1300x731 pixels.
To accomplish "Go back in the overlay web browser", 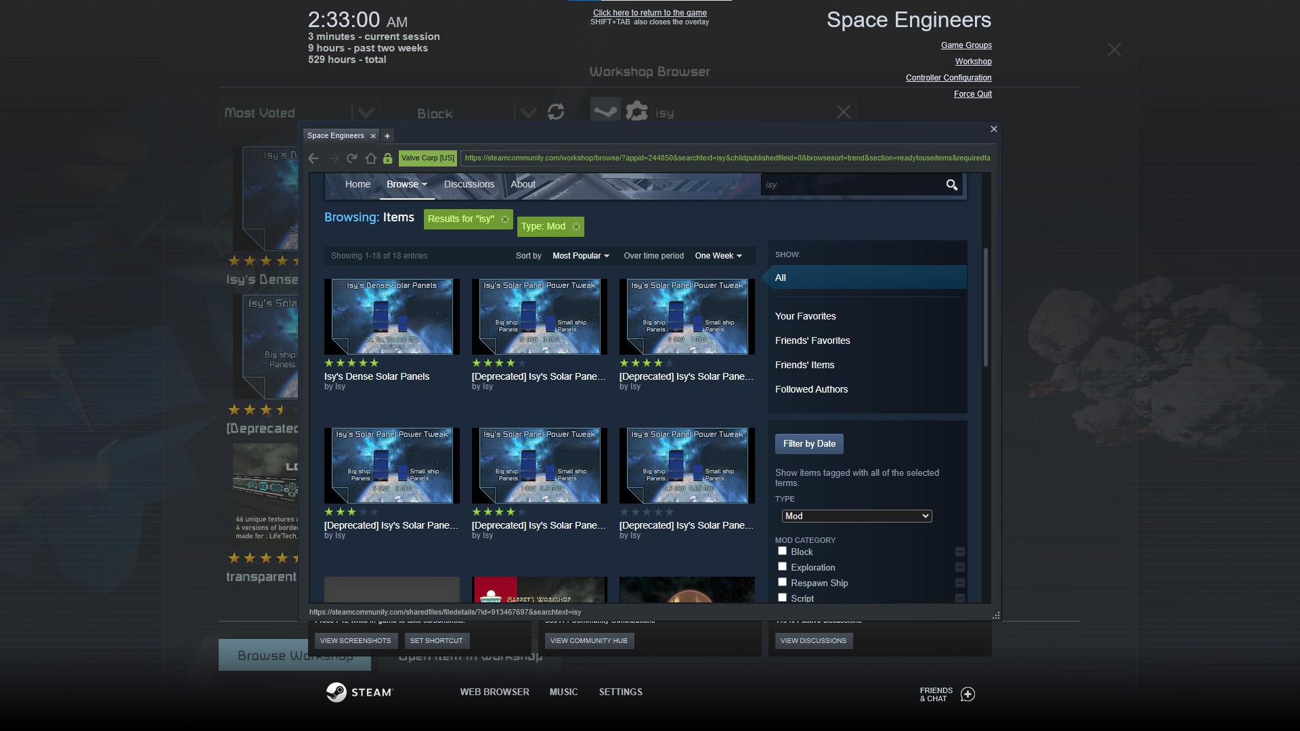I will [x=313, y=158].
